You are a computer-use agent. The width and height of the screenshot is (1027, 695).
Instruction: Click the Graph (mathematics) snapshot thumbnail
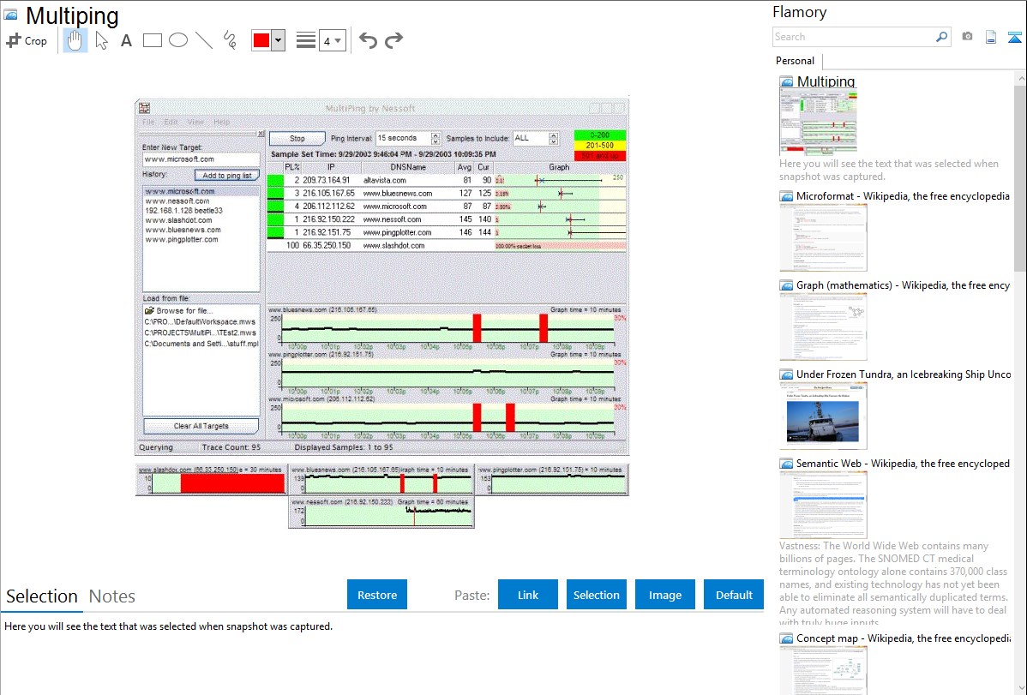tap(823, 327)
